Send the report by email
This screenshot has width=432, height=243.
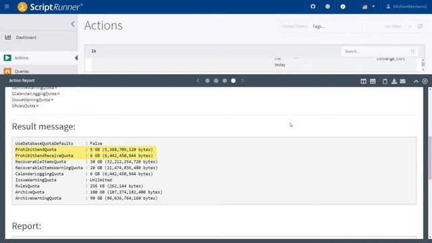coord(402,81)
